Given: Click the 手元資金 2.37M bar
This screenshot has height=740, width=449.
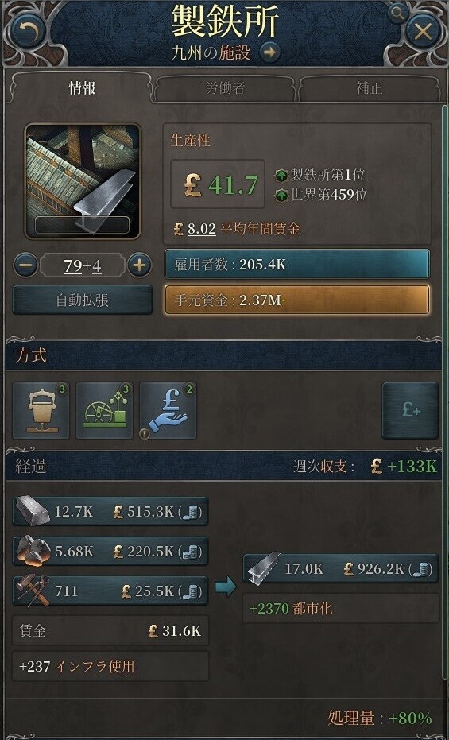Looking at the screenshot, I should tap(296, 299).
